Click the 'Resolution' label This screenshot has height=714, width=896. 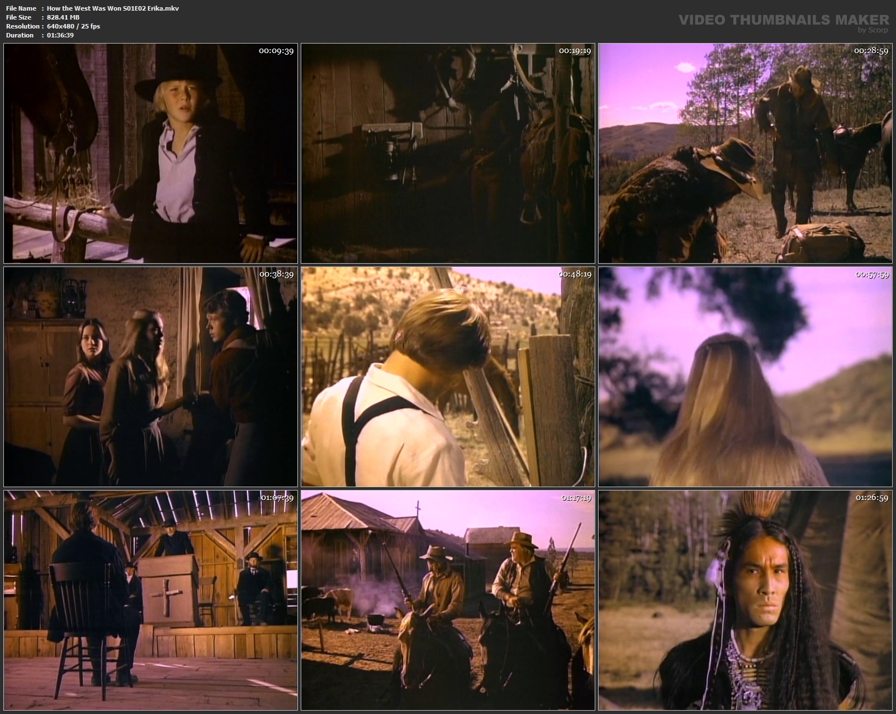pos(23,26)
